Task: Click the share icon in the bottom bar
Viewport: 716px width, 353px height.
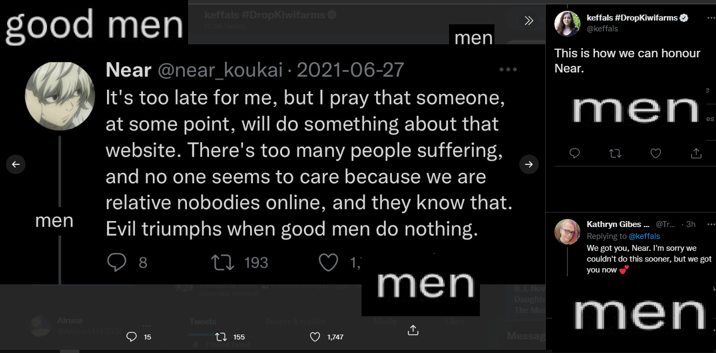Action: coord(413,330)
